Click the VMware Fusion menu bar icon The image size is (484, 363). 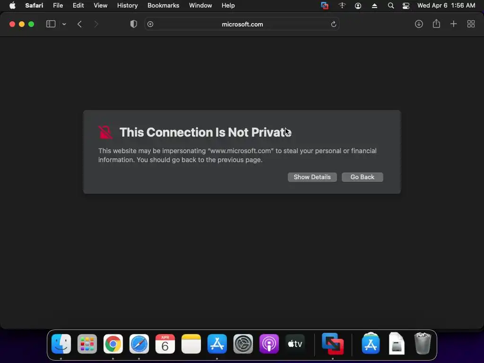pos(324,6)
